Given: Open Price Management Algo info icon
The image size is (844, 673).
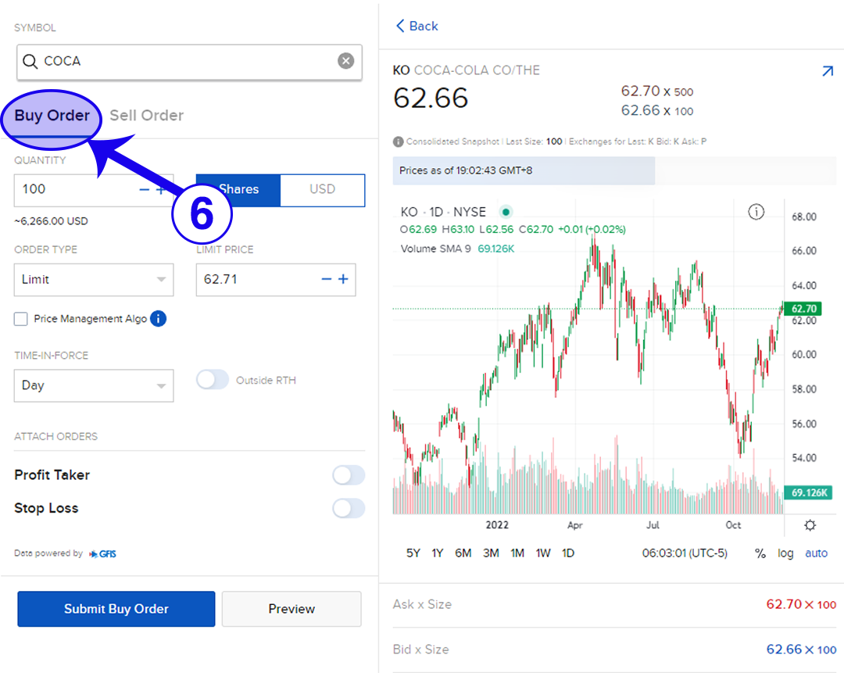Looking at the screenshot, I should coord(158,318).
